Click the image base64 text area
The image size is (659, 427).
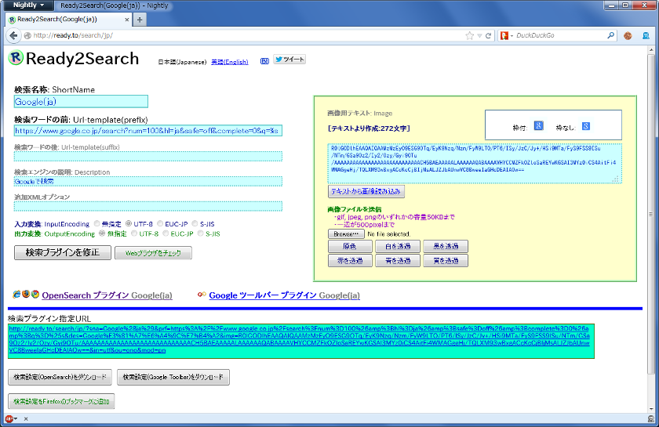[475, 163]
